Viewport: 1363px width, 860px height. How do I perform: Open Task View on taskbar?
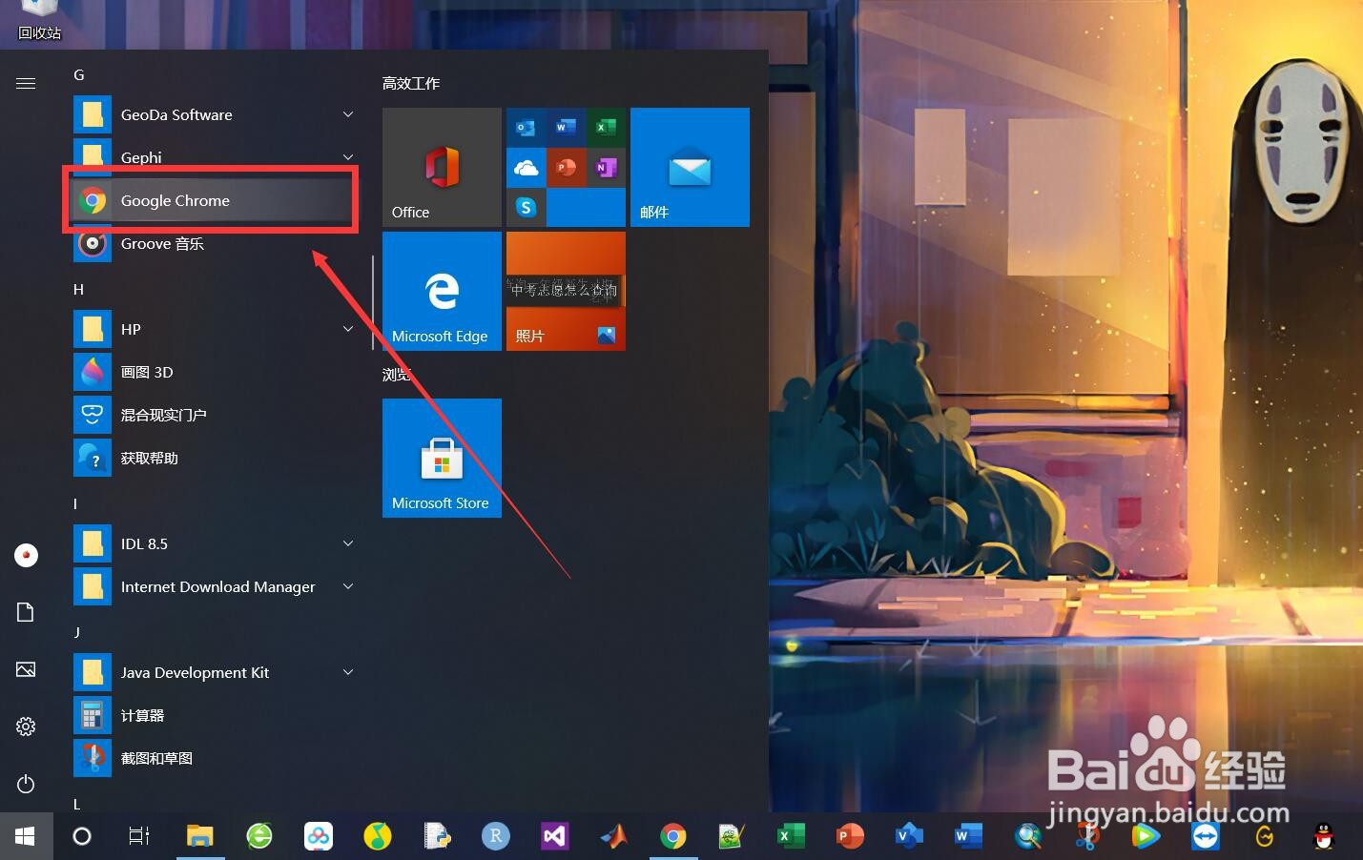tap(139, 836)
